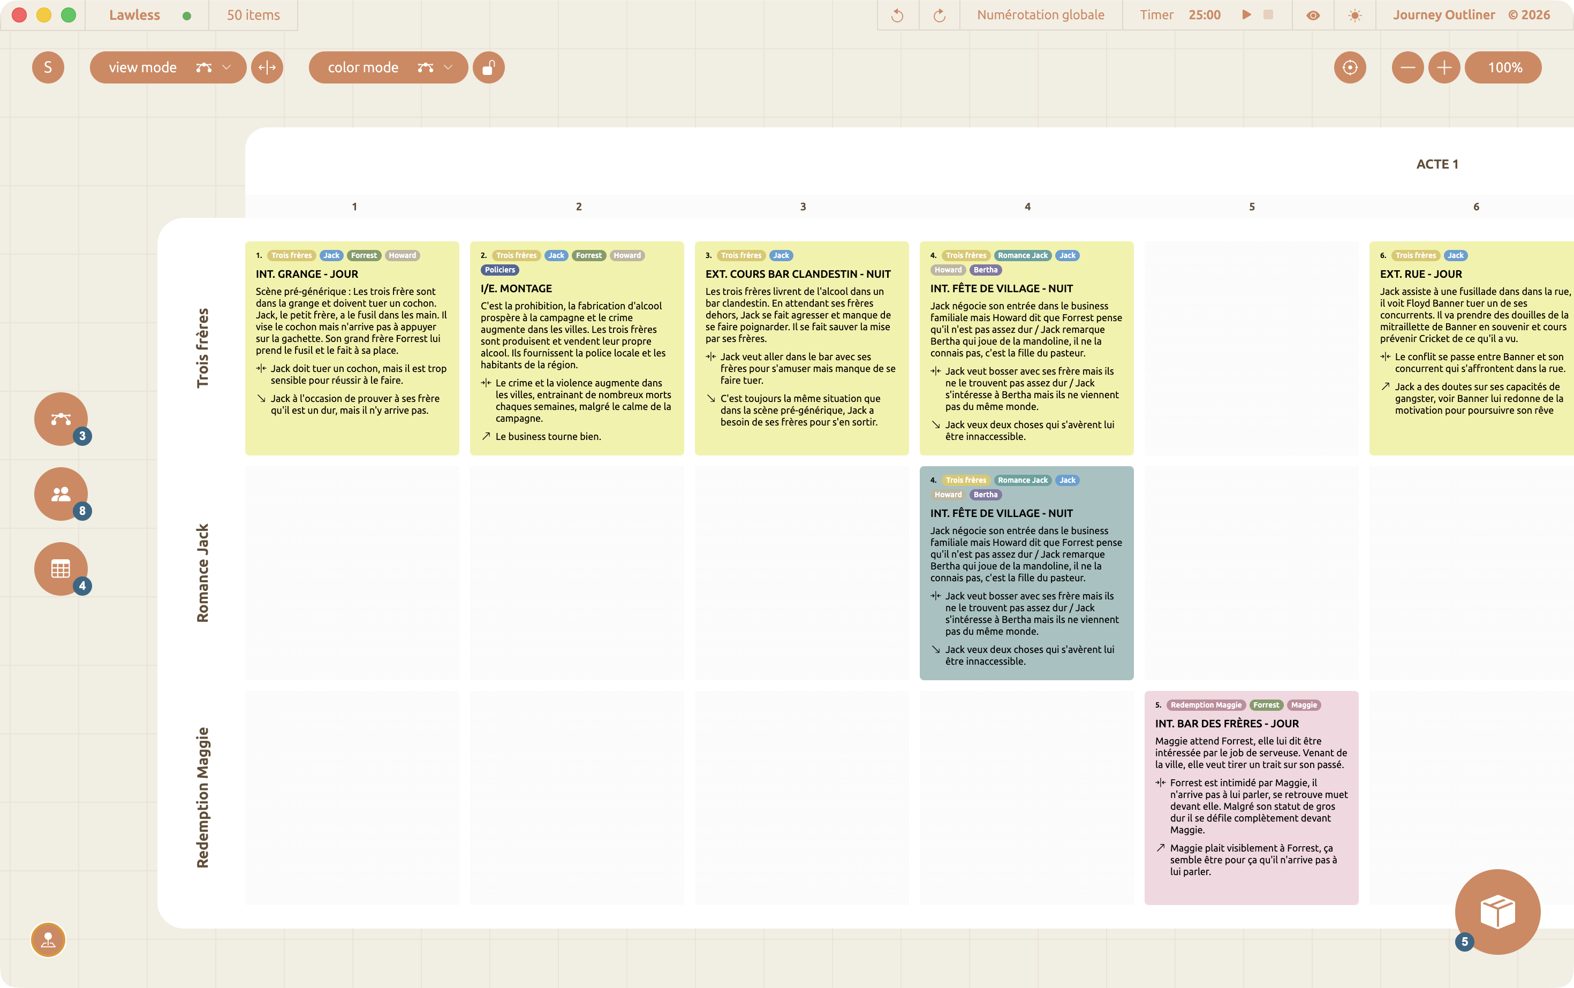Viewport: 1574px width, 988px height.
Task: Select the Romance Jack row label
Action: (202, 573)
